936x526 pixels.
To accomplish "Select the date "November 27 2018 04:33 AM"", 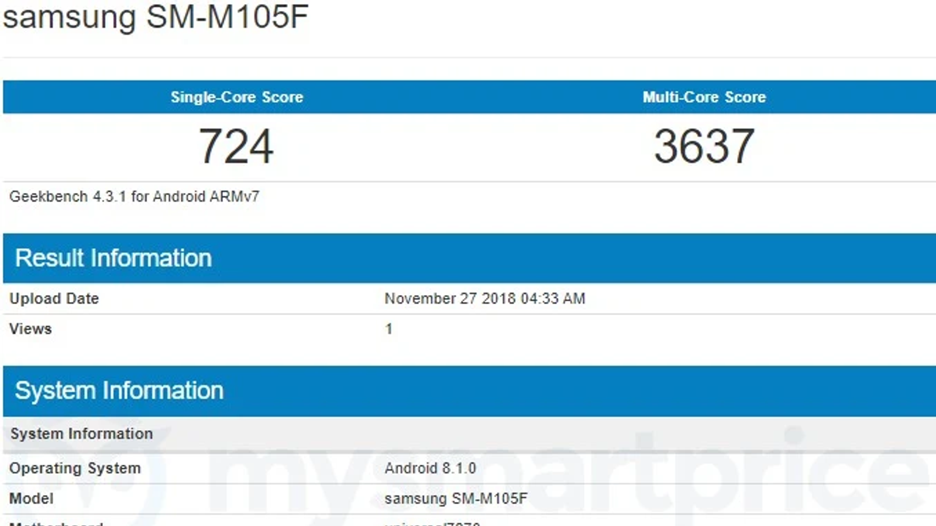I will [485, 299].
